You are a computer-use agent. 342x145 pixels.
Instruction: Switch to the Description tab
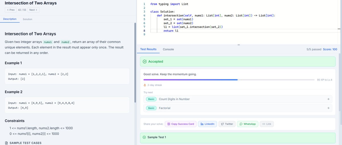10,19
